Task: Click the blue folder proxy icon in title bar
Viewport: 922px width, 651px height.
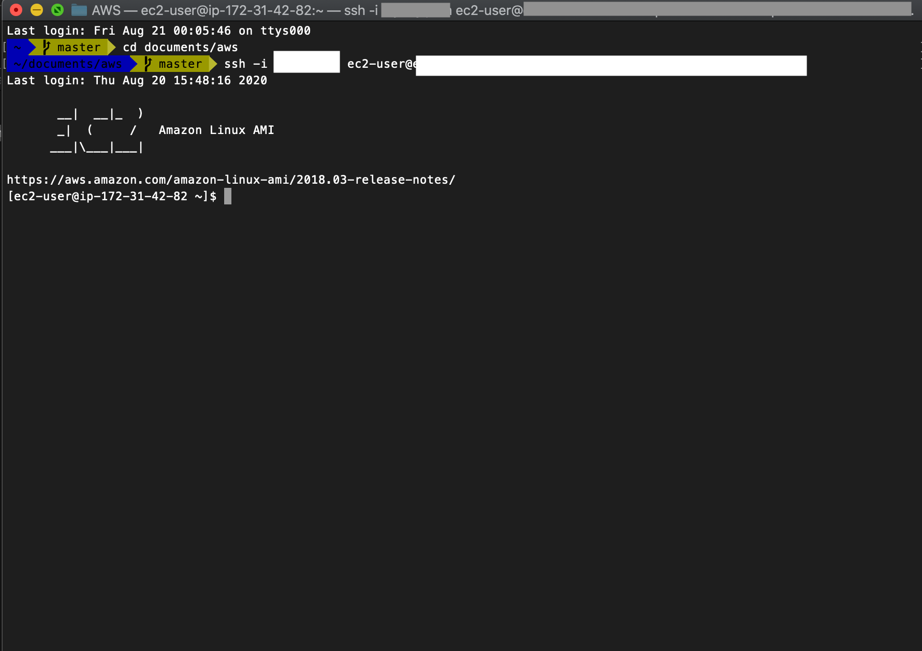Action: click(x=78, y=10)
